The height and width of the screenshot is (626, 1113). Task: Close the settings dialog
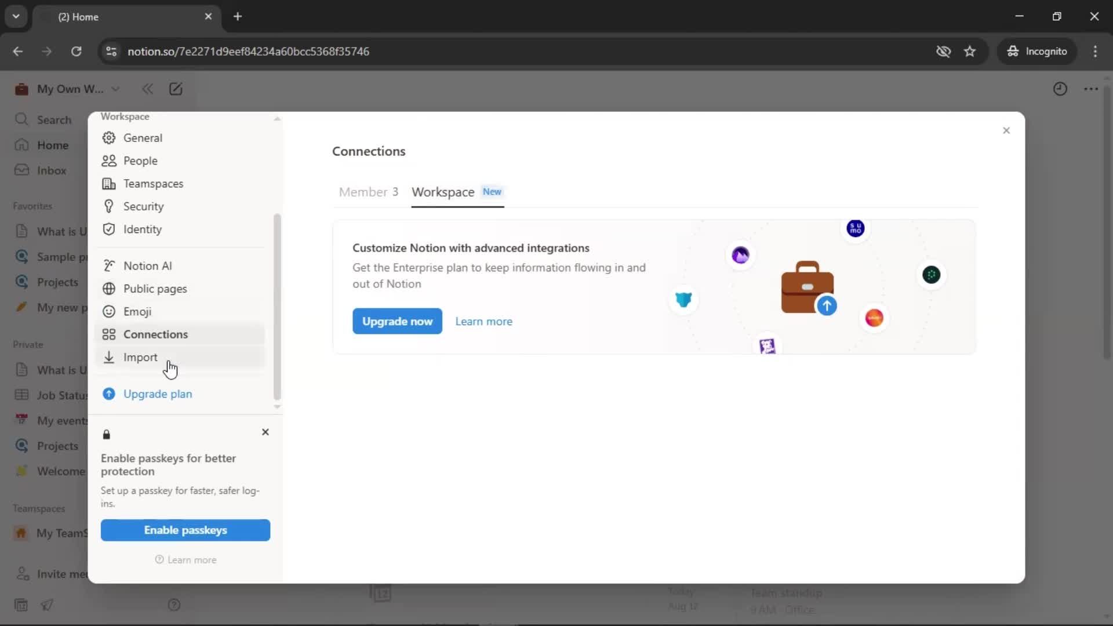[1006, 130]
